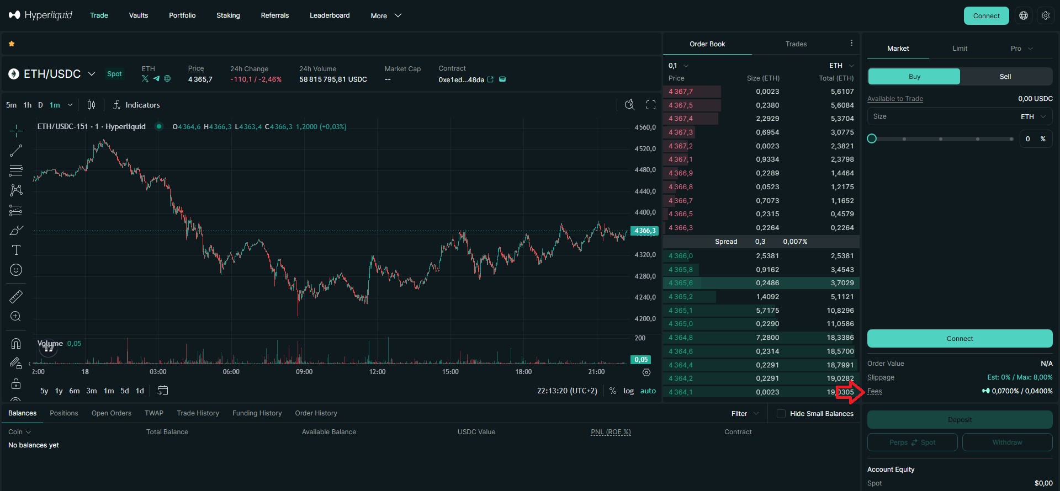This screenshot has height=491, width=1060.
Task: Click the Withdraw button
Action: tap(1007, 442)
